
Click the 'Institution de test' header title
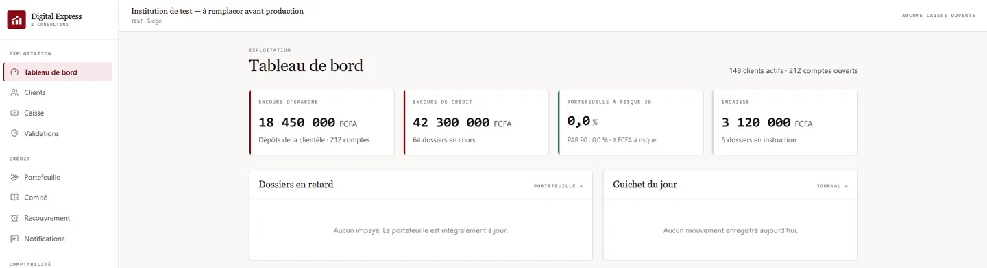tap(217, 11)
